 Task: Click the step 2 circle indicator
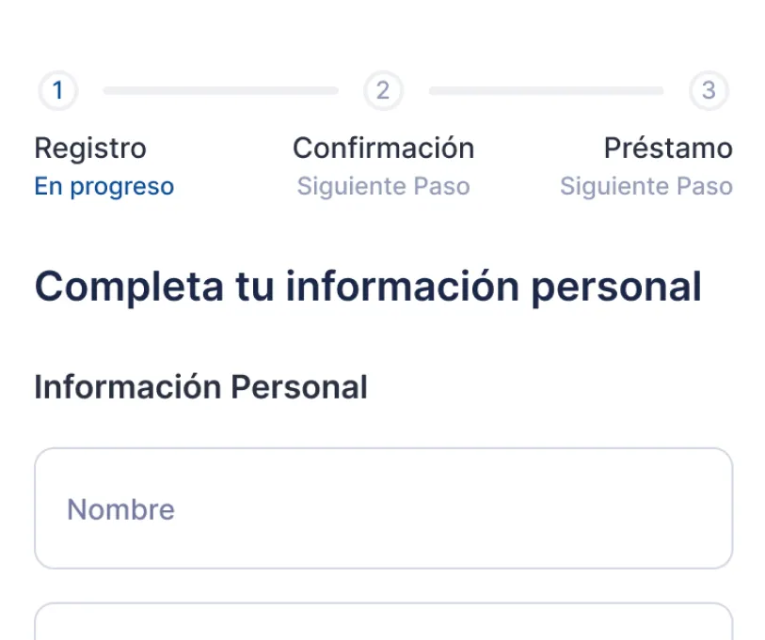coord(383,91)
